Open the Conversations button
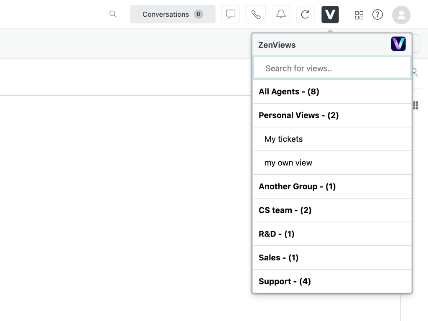 tap(173, 14)
